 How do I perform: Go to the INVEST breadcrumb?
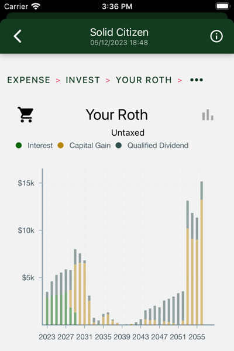pos(82,80)
